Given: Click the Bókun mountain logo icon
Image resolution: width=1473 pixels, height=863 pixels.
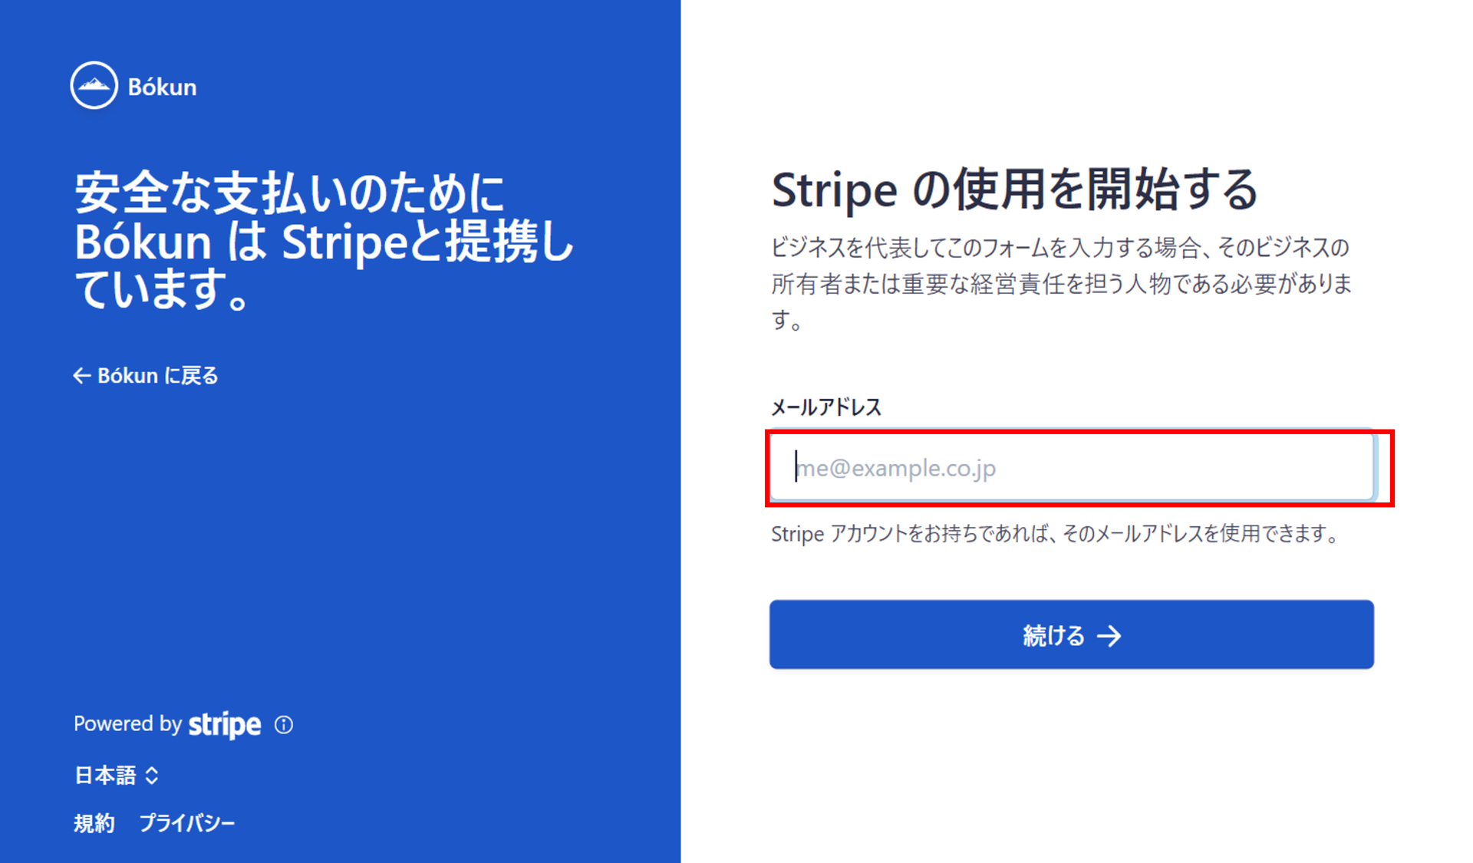Looking at the screenshot, I should [94, 85].
